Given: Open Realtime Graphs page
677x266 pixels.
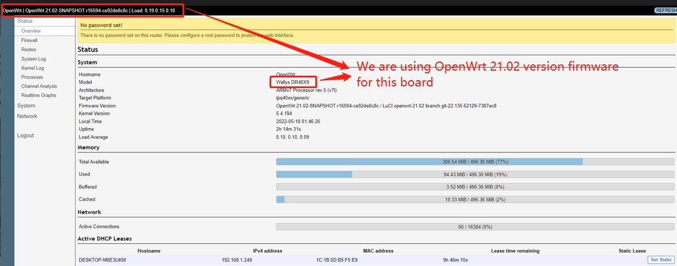Looking at the screenshot, I should (x=38, y=95).
